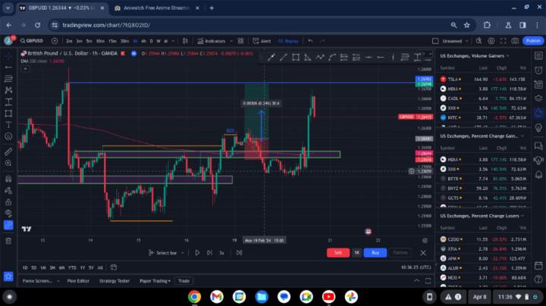Open YouTube from the taskbar
Screen dimensions: 546x306
pos(328,297)
